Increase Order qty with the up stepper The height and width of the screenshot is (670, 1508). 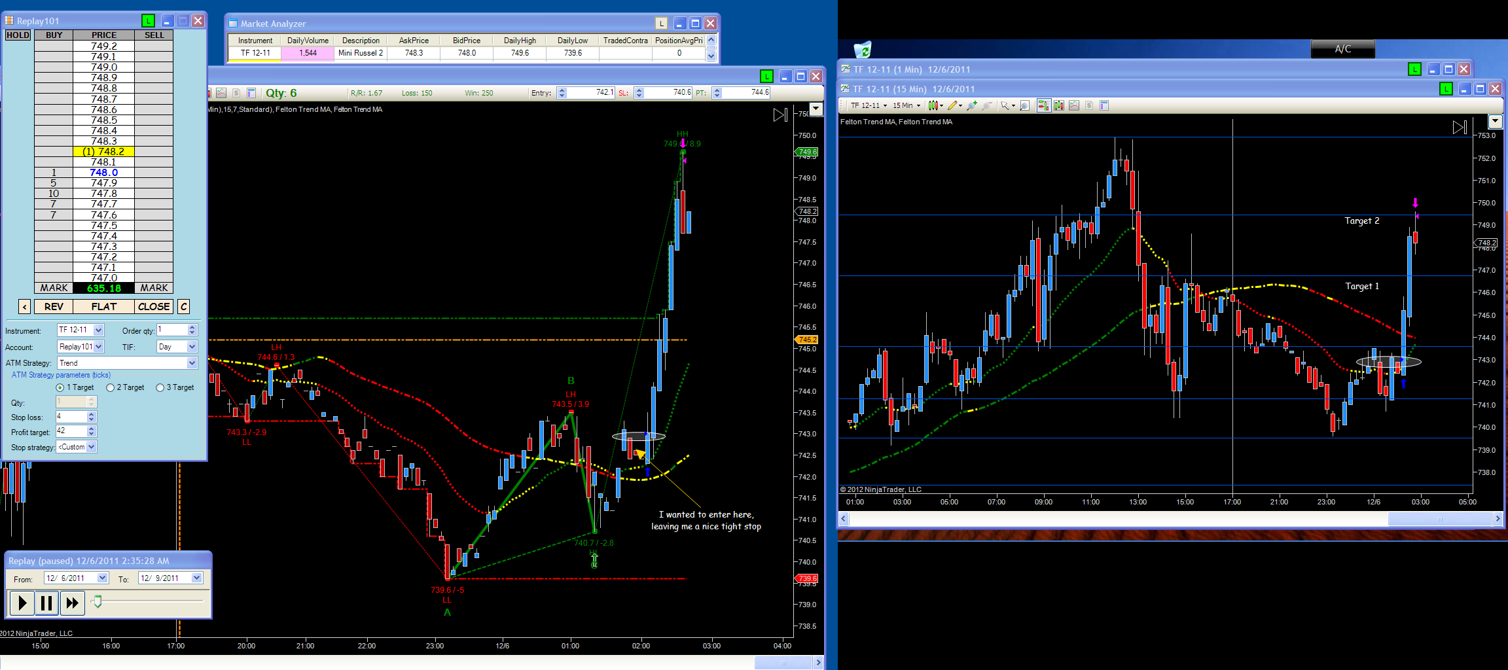(x=192, y=327)
